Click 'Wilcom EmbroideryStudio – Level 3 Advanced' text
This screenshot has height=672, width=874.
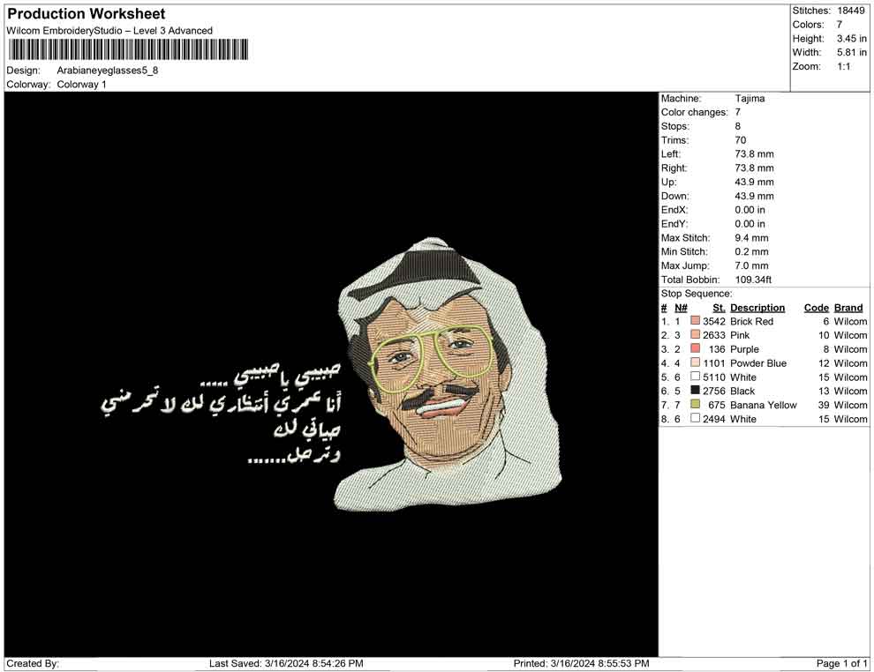(109, 31)
